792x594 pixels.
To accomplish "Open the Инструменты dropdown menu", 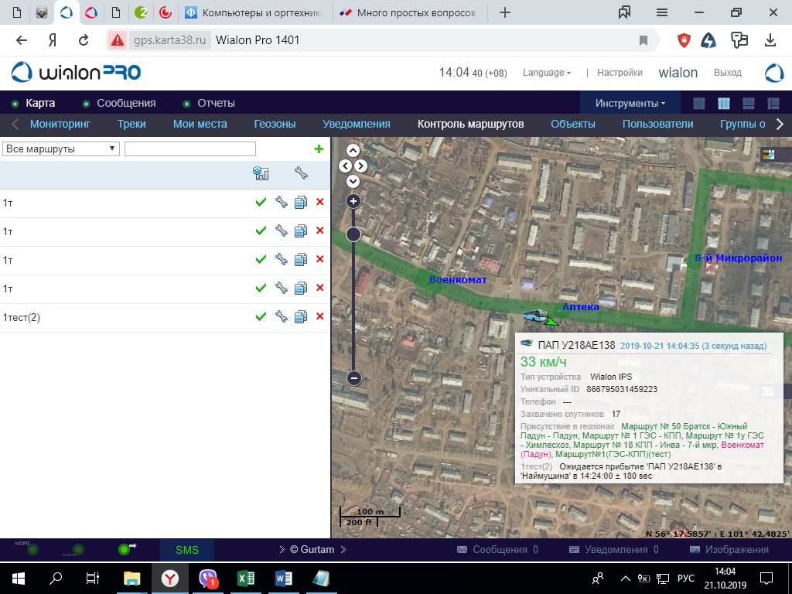I will (630, 104).
